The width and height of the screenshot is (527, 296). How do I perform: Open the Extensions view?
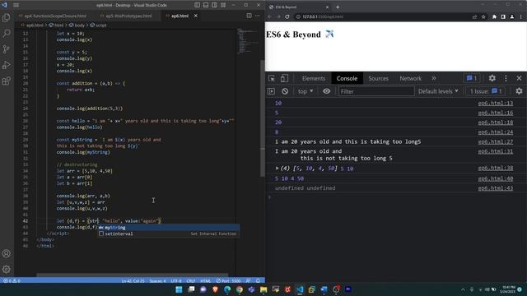(7, 81)
